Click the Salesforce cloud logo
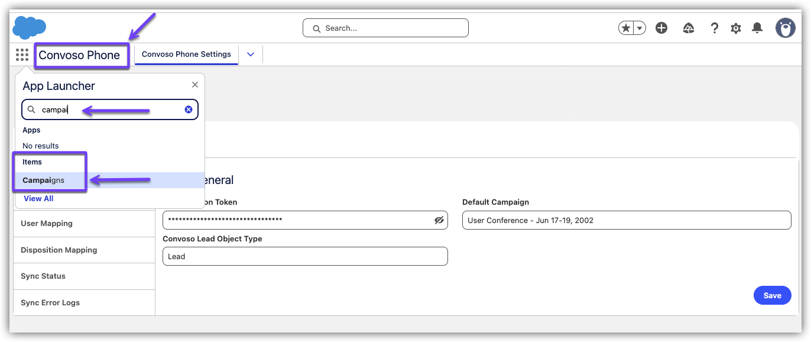The width and height of the screenshot is (811, 342). [x=29, y=27]
